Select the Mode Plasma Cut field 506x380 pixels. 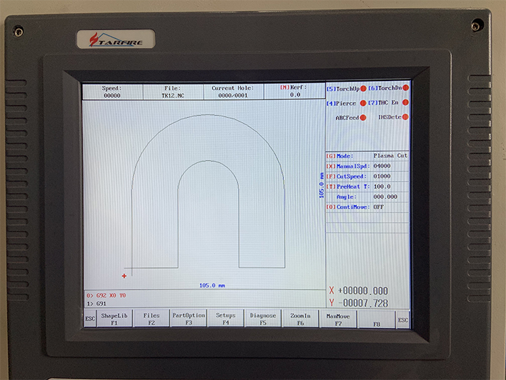pyautogui.click(x=390, y=155)
